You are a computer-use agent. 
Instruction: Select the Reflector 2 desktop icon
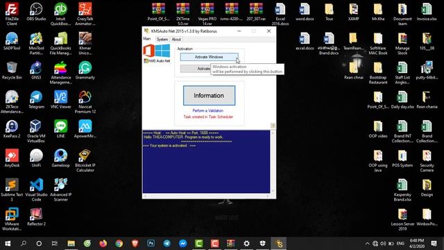click(x=36, y=217)
